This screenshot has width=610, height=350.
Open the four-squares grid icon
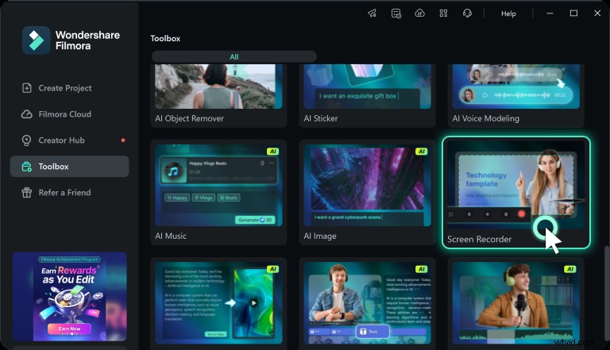tap(443, 13)
